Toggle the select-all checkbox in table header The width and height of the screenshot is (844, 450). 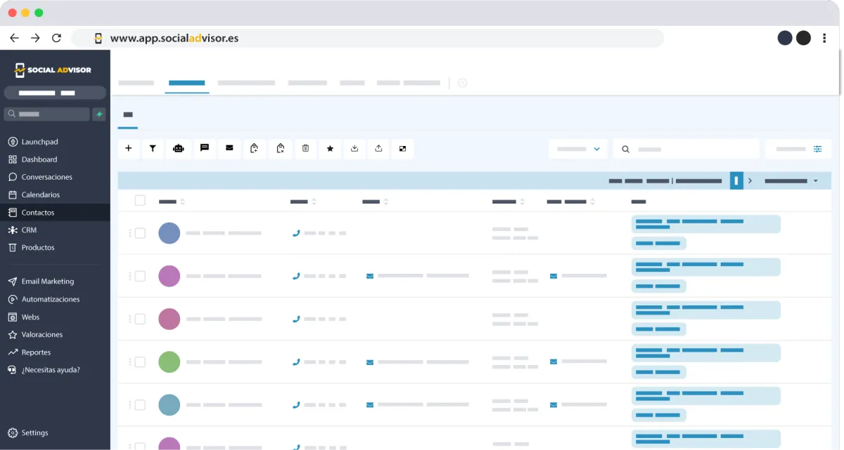(140, 201)
